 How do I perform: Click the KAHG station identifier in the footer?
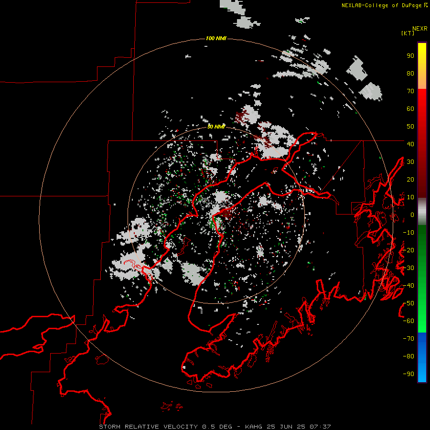click(x=253, y=427)
